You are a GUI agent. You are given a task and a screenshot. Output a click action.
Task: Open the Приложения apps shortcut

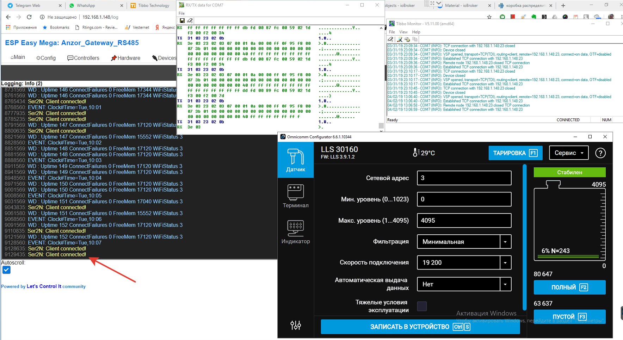pos(21,27)
